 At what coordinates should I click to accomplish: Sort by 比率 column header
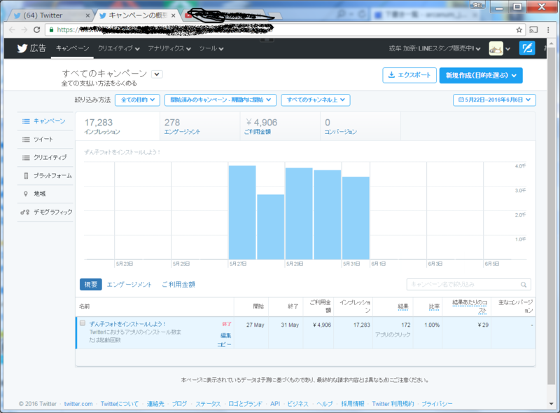[434, 306]
